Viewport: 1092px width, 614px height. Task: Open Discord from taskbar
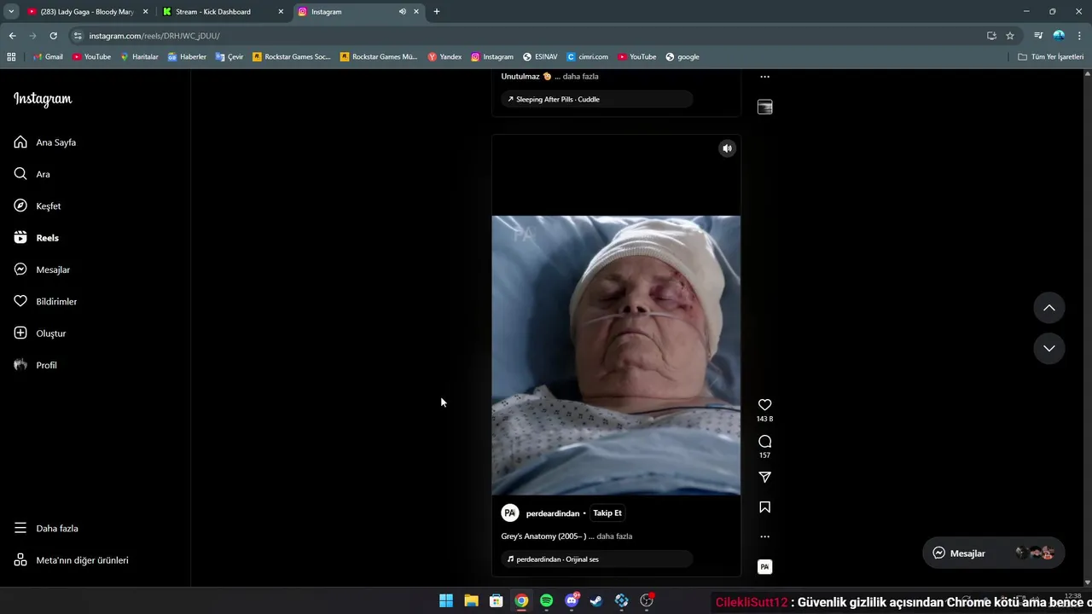572,600
